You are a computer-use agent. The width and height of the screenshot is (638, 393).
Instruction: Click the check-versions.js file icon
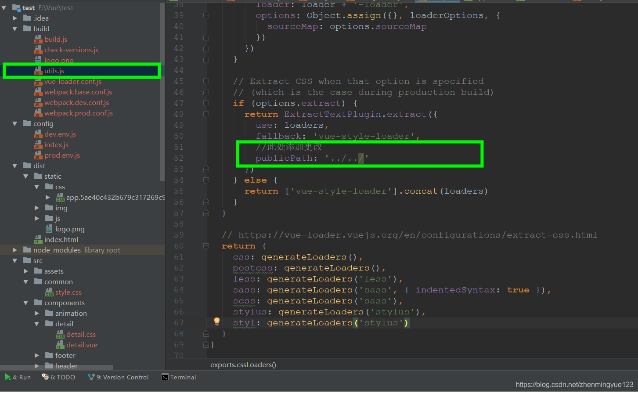[x=38, y=50]
